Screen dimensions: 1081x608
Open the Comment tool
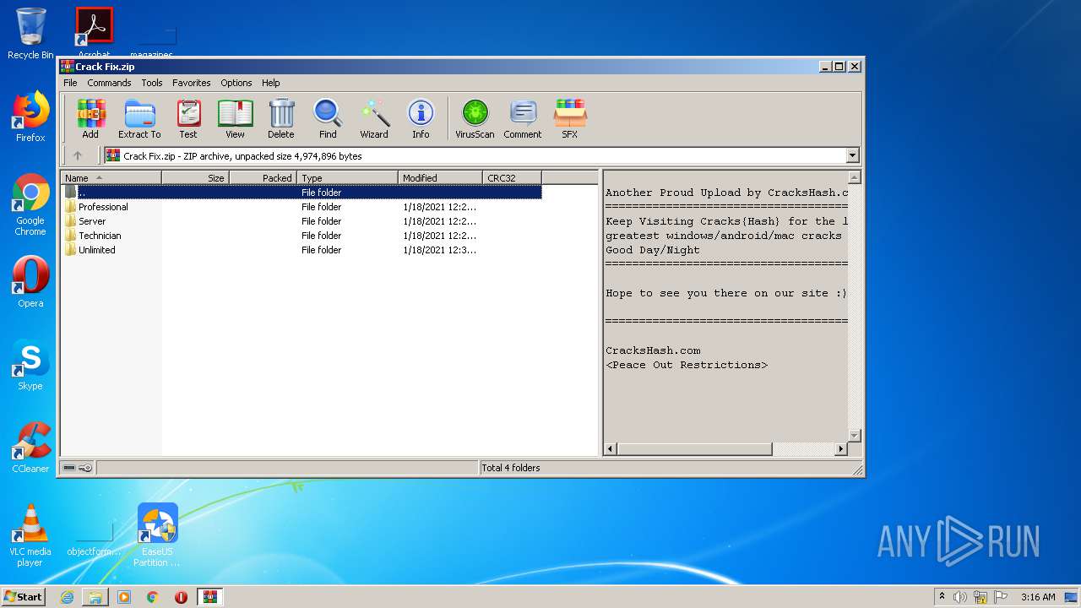pos(523,118)
